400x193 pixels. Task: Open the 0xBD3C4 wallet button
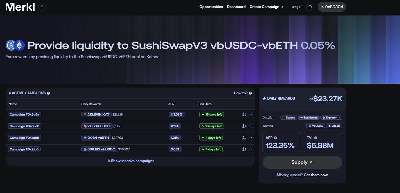(332, 7)
